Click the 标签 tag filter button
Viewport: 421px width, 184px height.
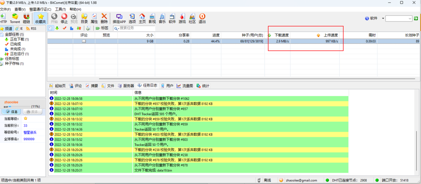click(102, 28)
